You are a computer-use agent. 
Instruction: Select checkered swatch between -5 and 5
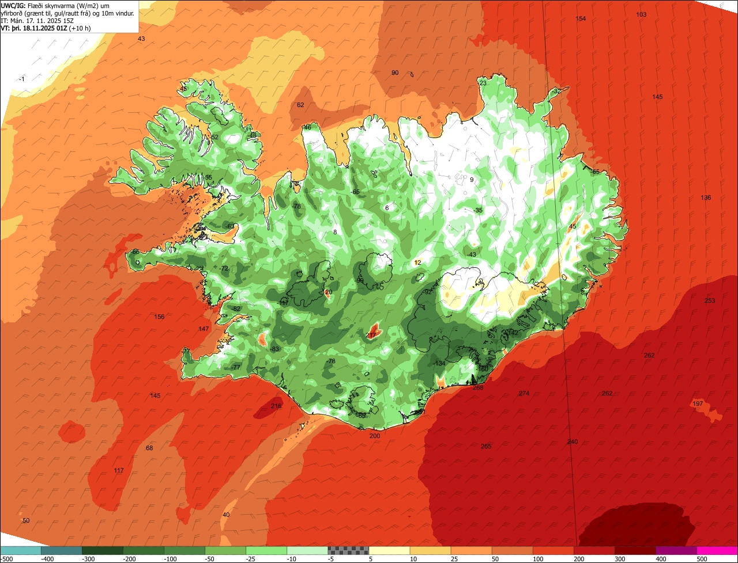coord(348,550)
